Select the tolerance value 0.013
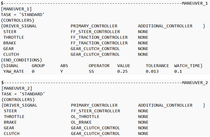The height and width of the screenshot is (137, 210). point(152,71)
